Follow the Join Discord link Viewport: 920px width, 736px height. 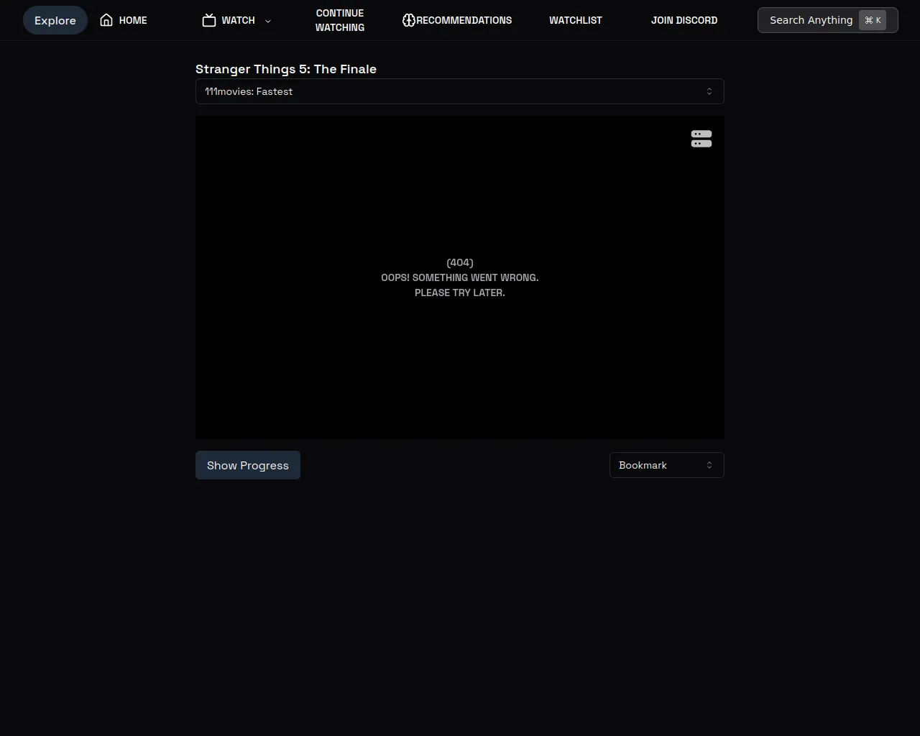[x=684, y=20]
